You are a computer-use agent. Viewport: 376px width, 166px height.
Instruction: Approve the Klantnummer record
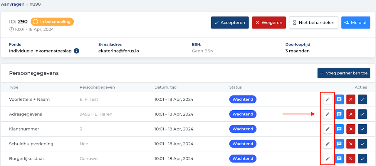362,129
